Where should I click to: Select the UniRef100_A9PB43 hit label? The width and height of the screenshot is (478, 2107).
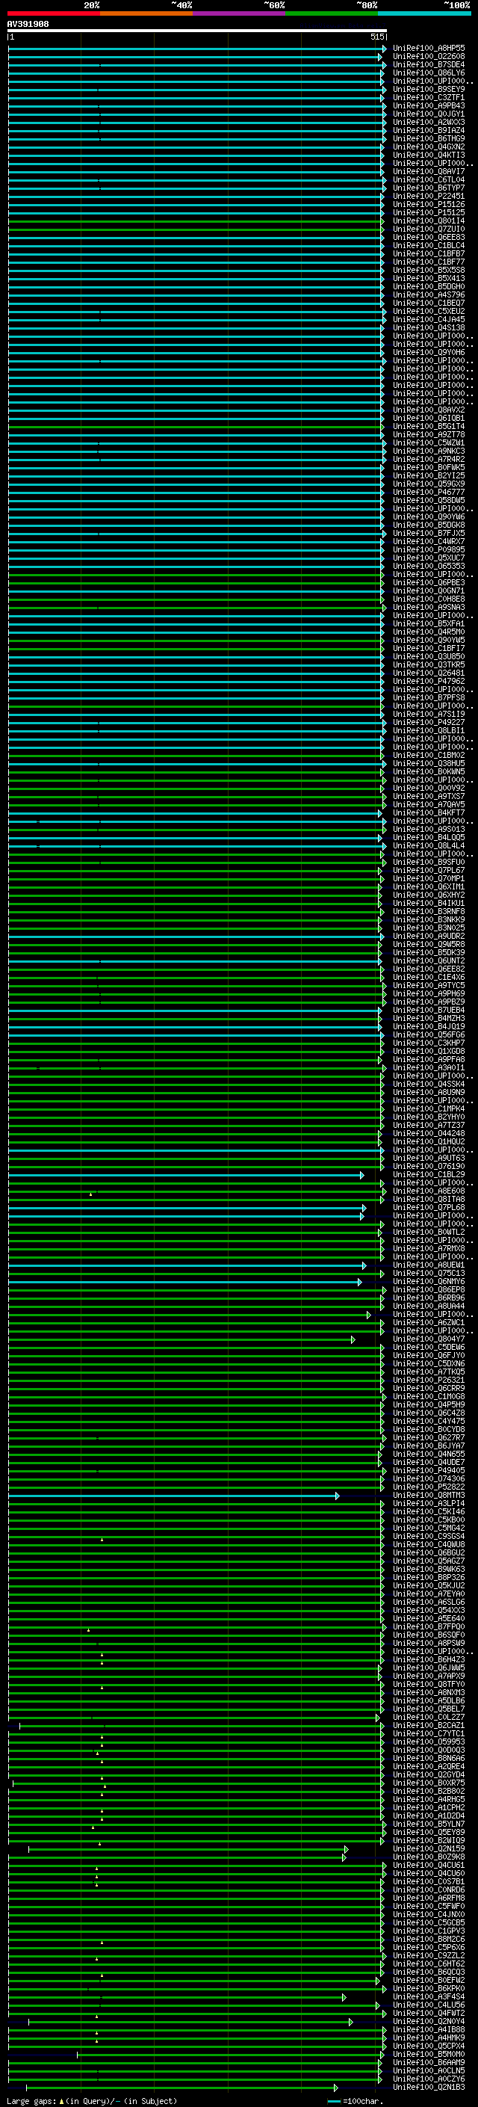429,105
